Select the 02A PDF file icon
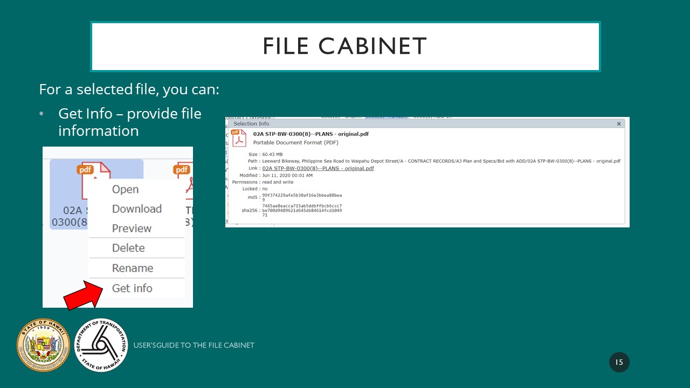This screenshot has width=690, height=388. 95,180
